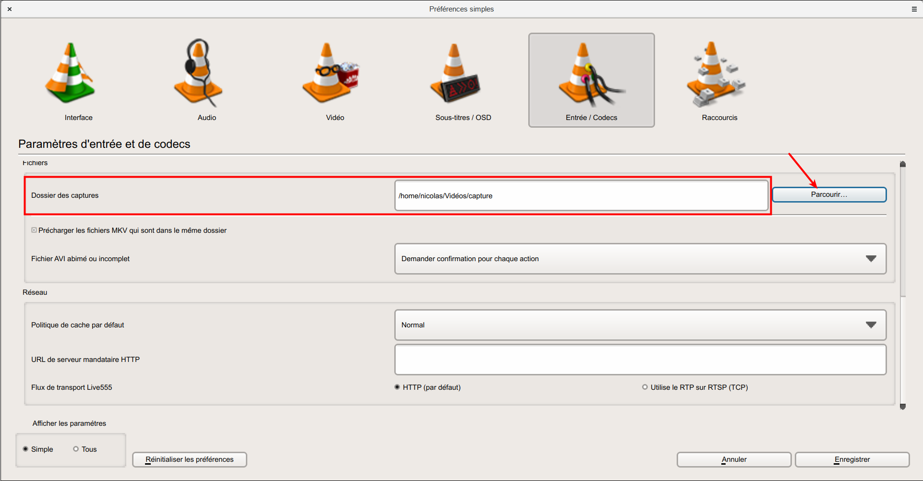Click the Dossier des captures path field
The image size is (923, 481).
[x=581, y=195]
